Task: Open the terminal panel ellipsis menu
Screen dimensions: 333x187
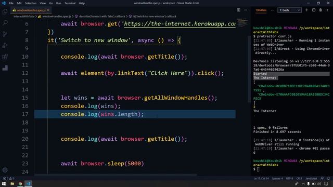Action: [273, 10]
